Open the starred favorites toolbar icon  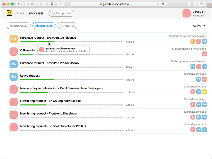pos(61,4)
